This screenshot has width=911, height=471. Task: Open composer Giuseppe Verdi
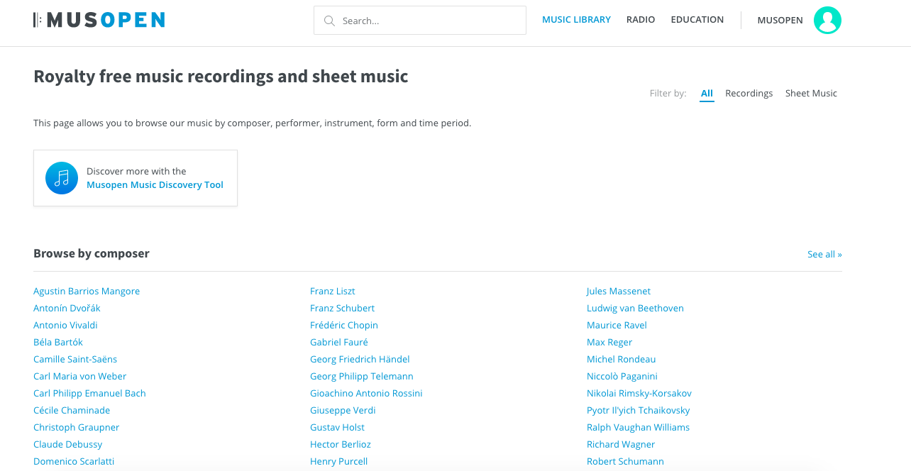pyautogui.click(x=343, y=411)
